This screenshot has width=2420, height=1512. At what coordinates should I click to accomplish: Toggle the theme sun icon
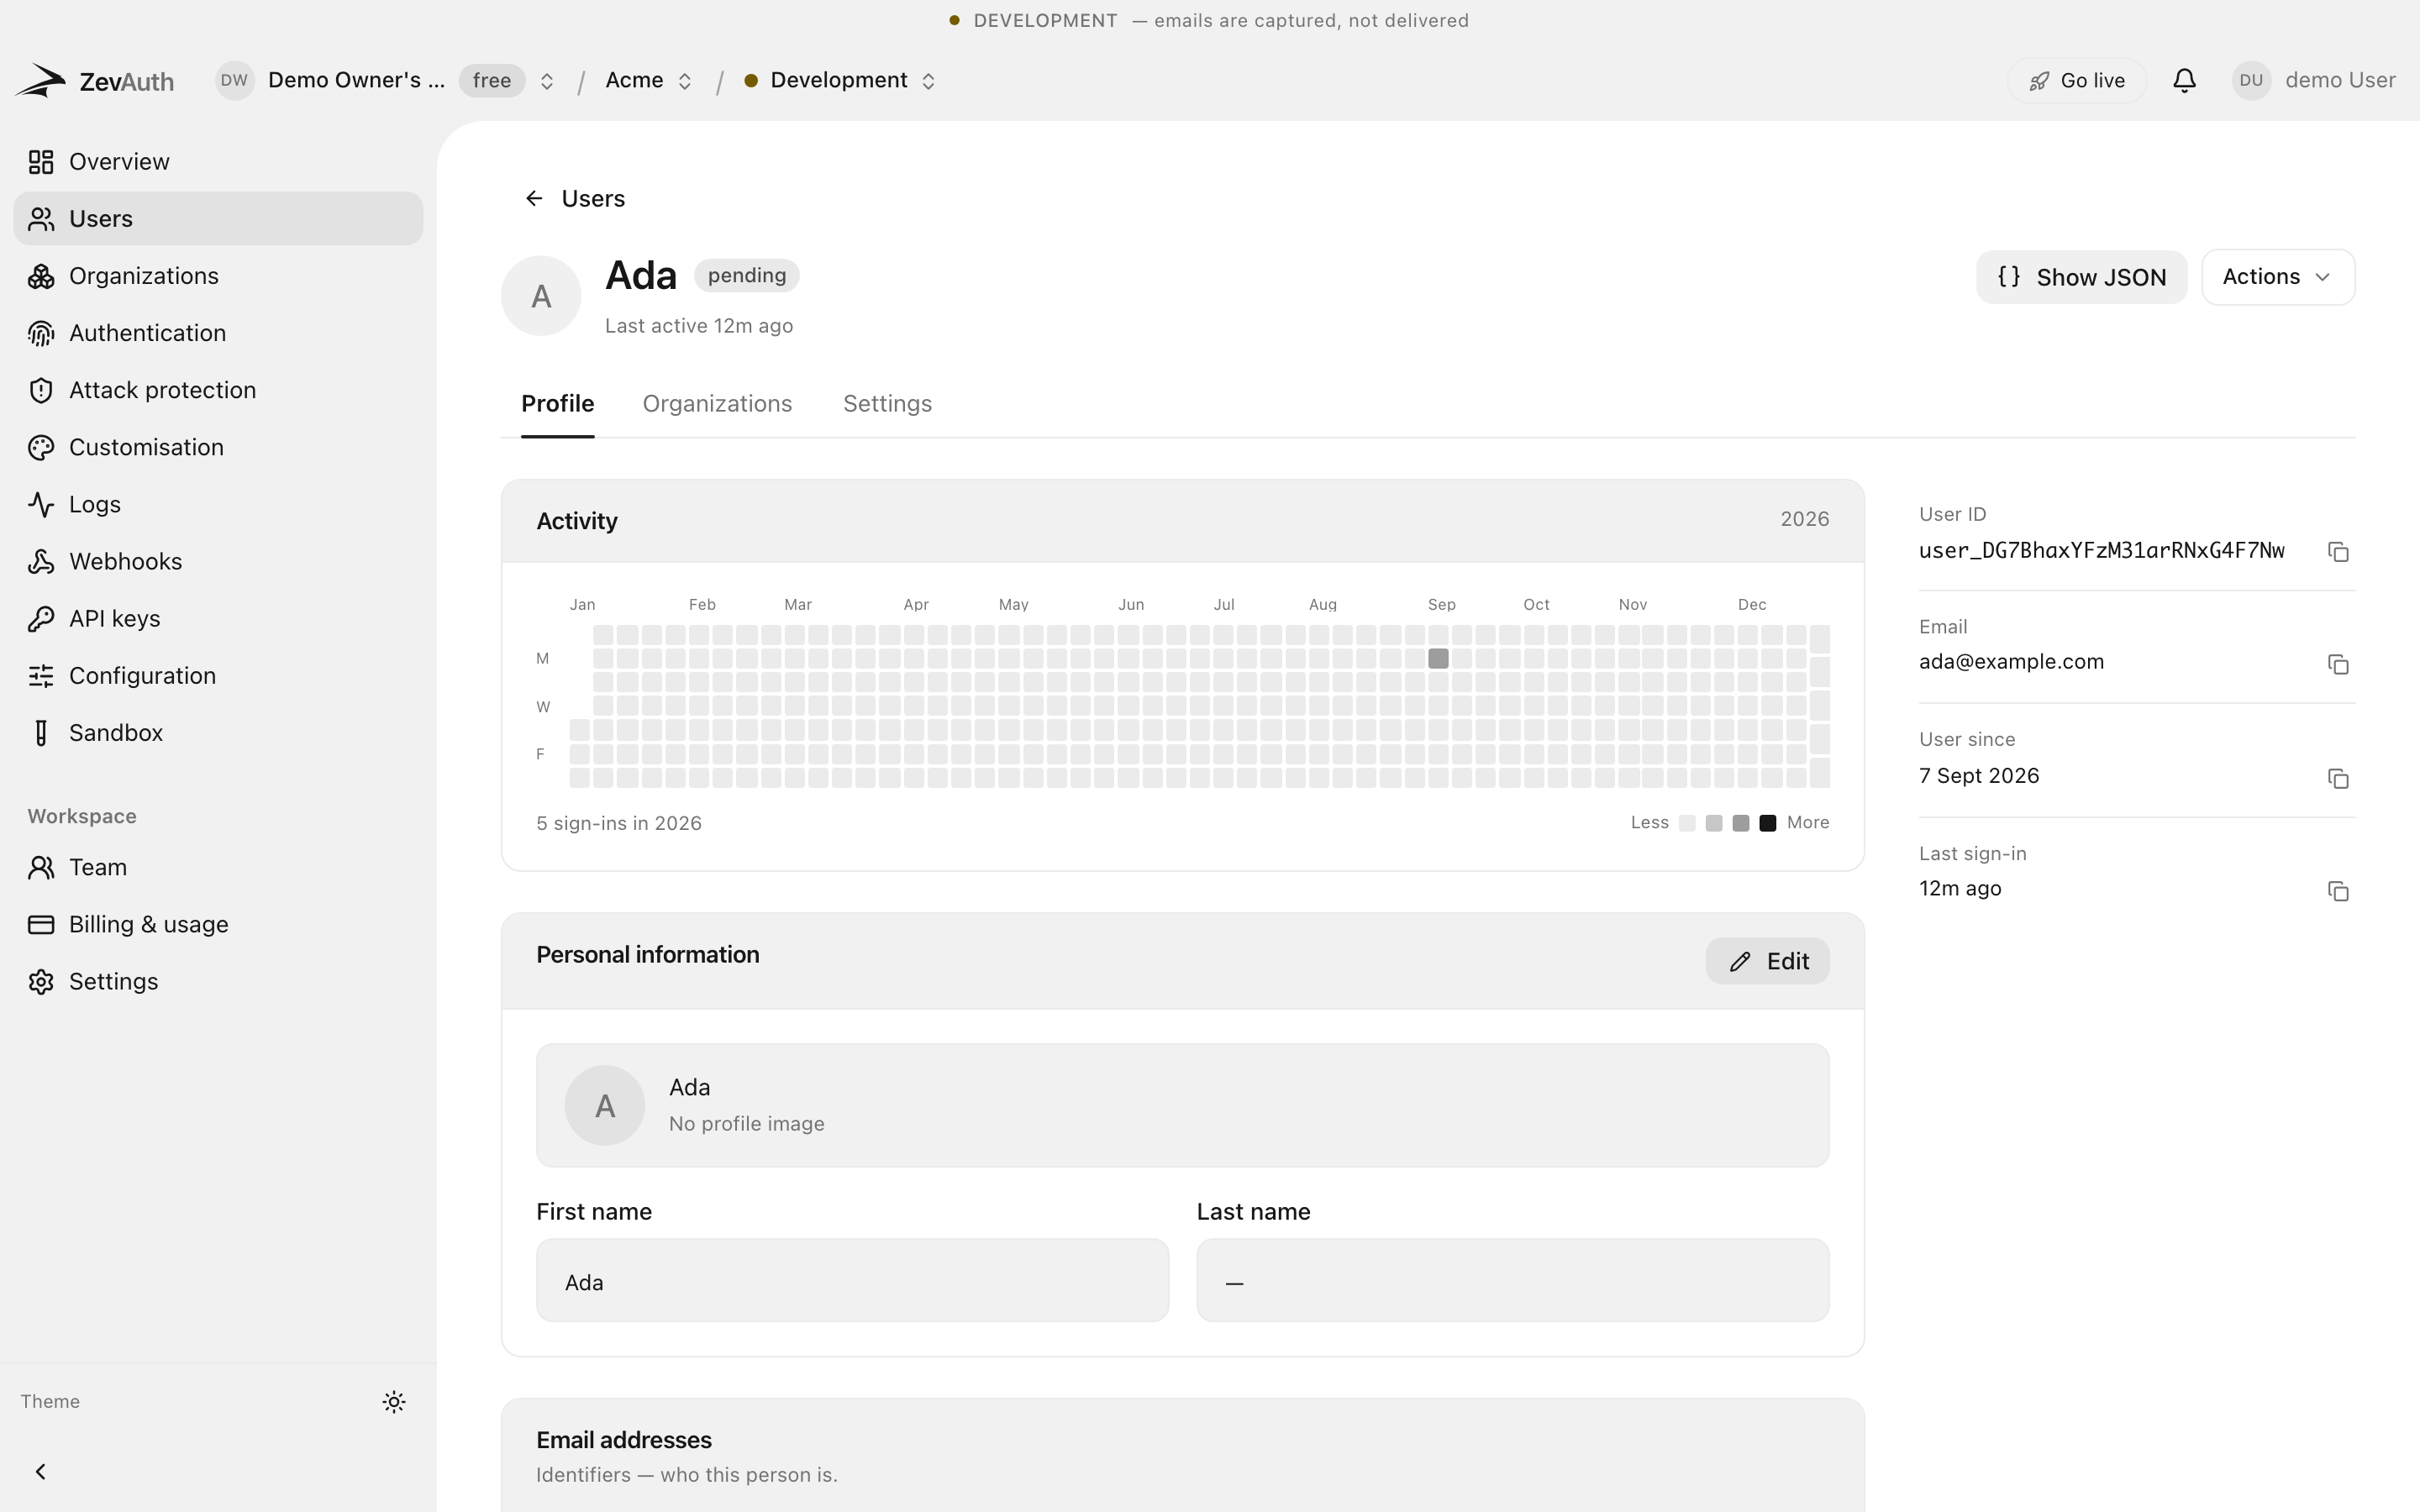pyautogui.click(x=394, y=1402)
